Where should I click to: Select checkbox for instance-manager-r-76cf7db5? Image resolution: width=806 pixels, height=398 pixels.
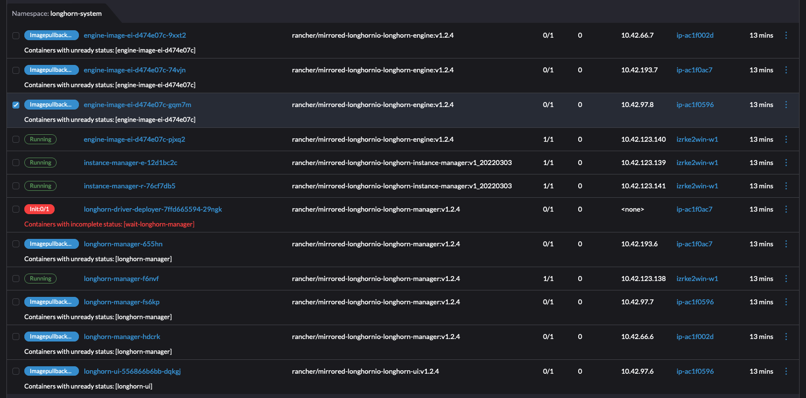[16, 186]
